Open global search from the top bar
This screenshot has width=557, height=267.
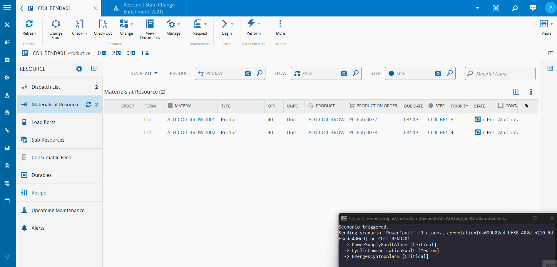click(x=514, y=8)
